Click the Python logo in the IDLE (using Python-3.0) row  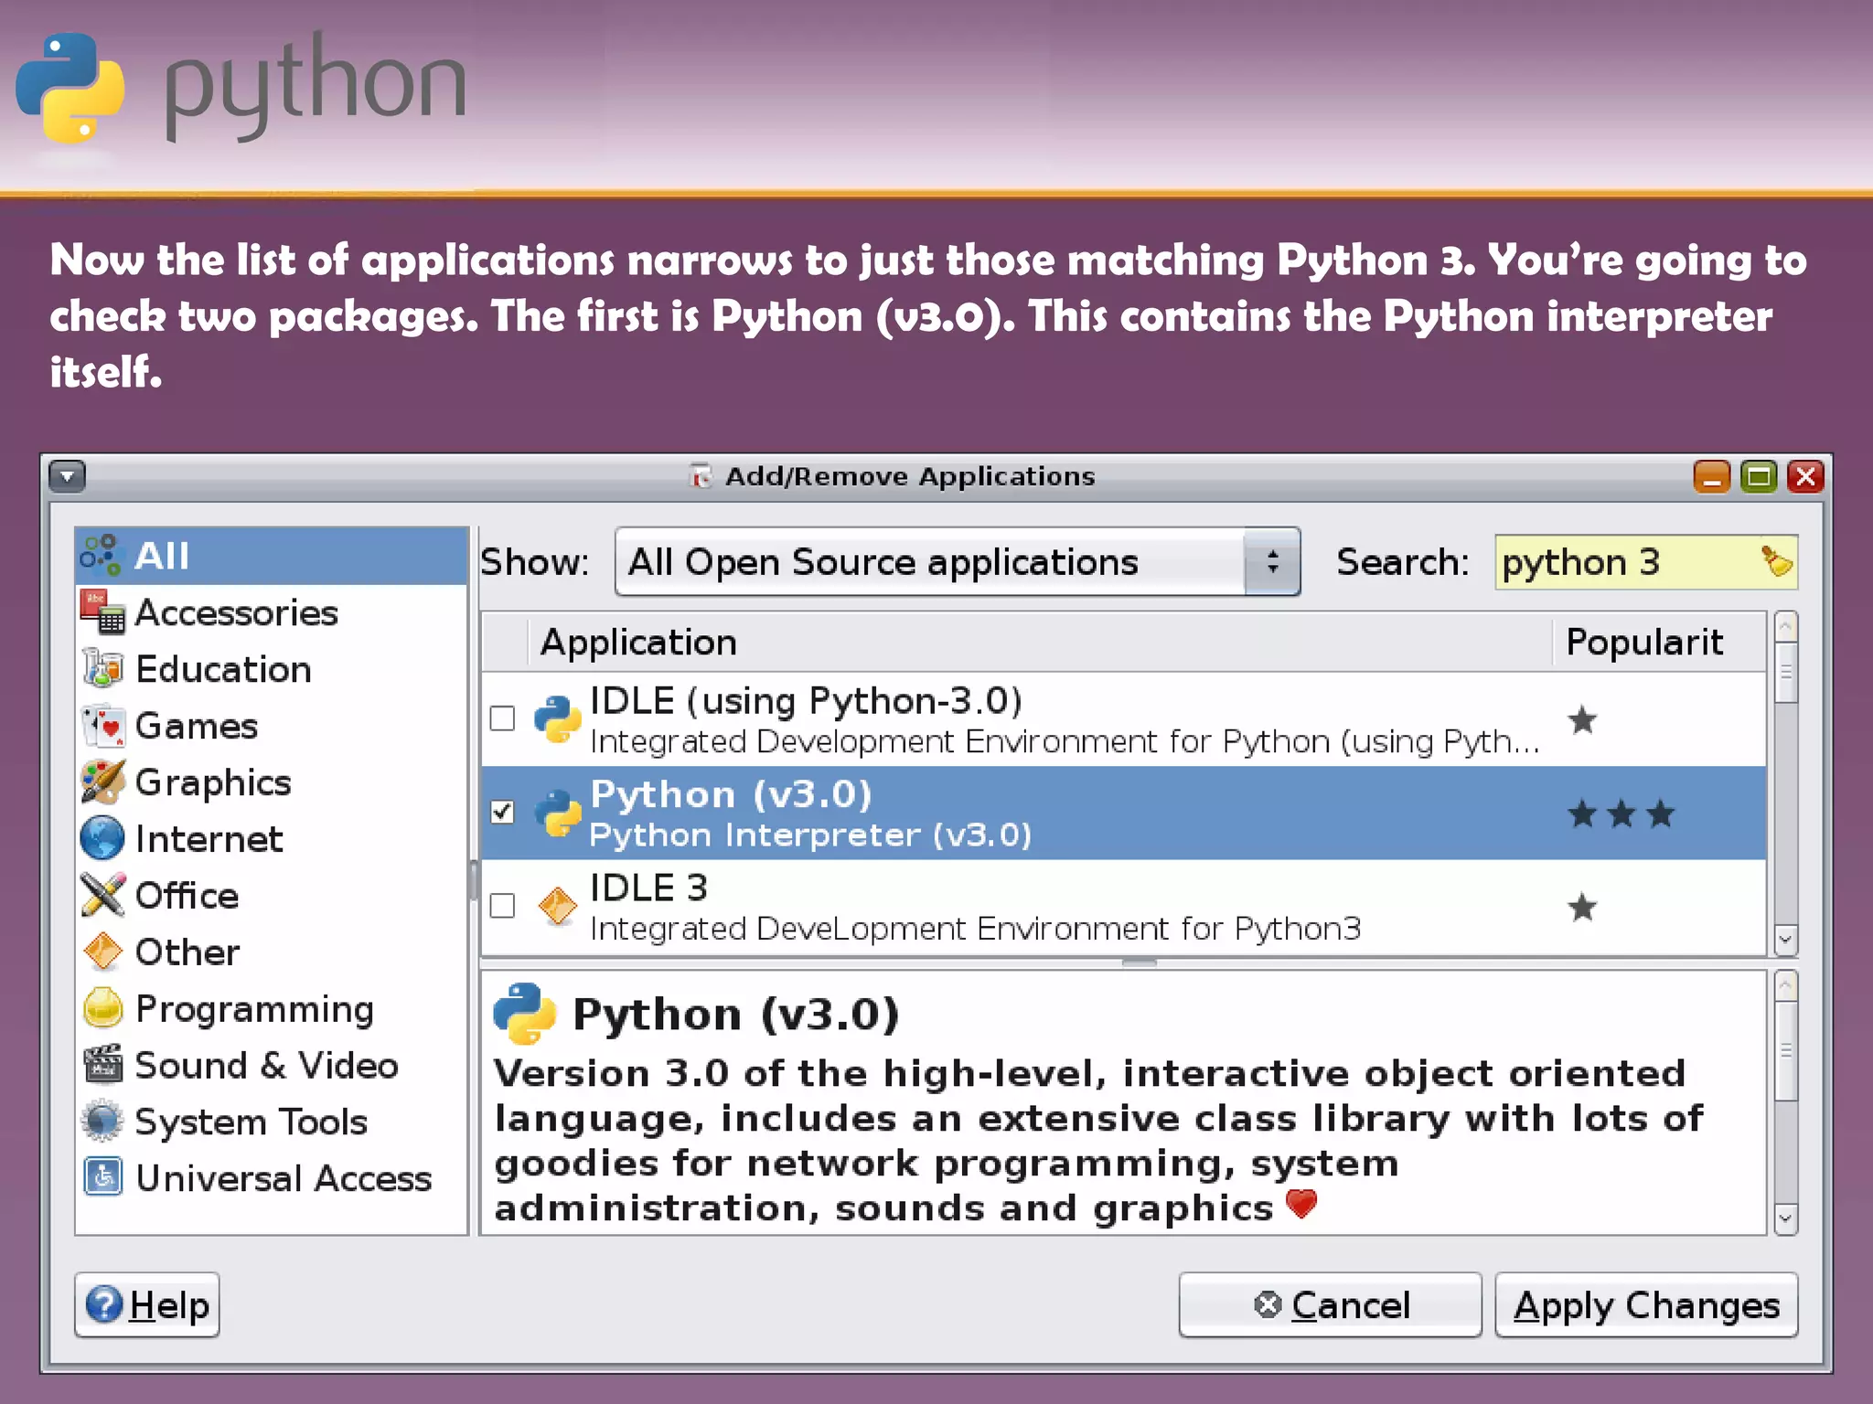point(557,718)
